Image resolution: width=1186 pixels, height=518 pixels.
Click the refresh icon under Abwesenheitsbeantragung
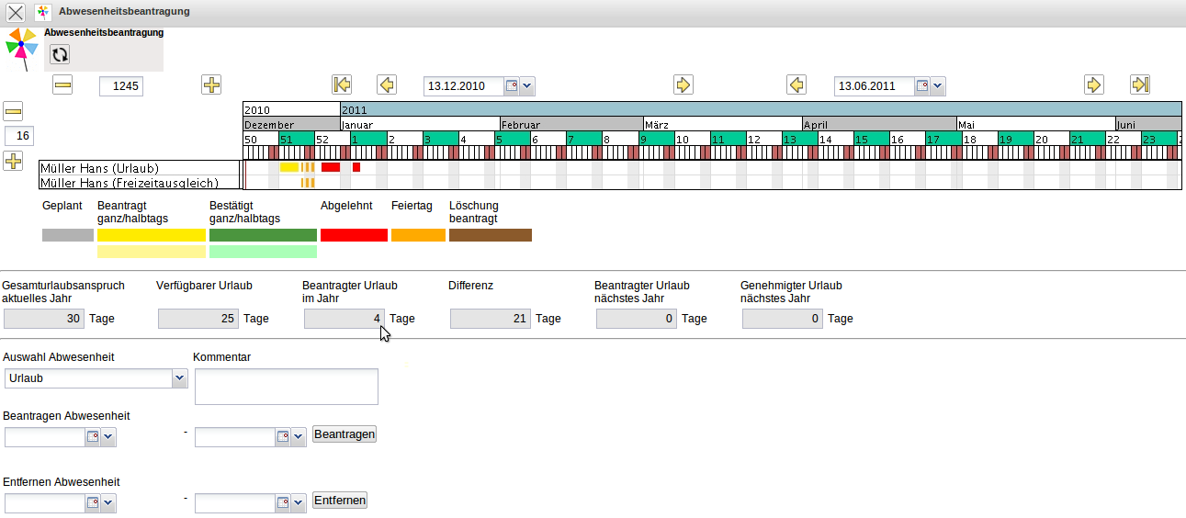pos(60,54)
